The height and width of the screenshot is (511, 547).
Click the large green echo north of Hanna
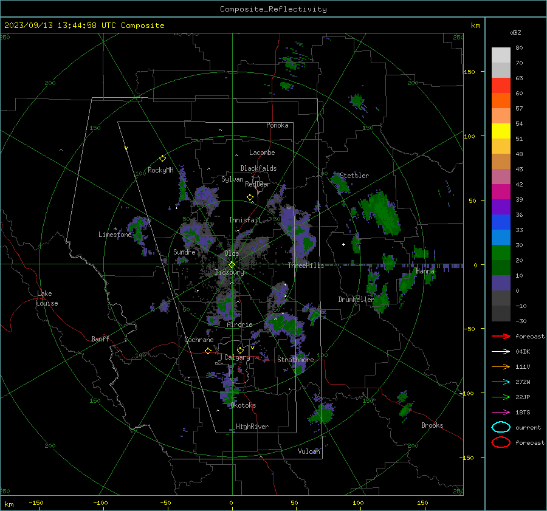[381, 212]
